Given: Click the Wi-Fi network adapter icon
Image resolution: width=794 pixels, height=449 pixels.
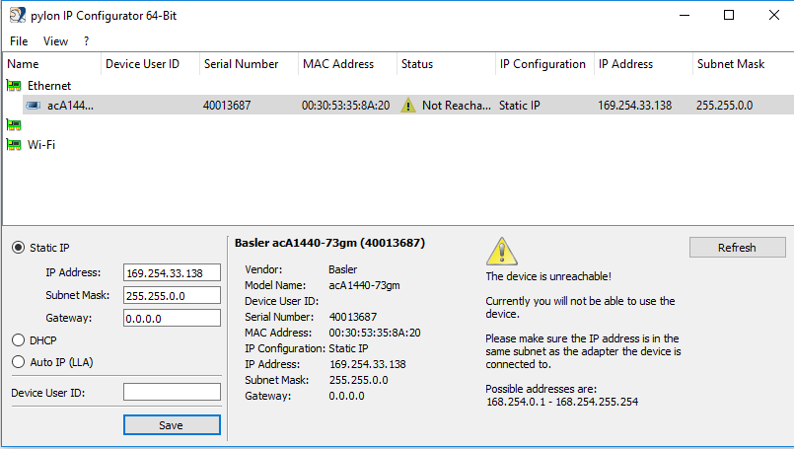Looking at the screenshot, I should (x=14, y=144).
